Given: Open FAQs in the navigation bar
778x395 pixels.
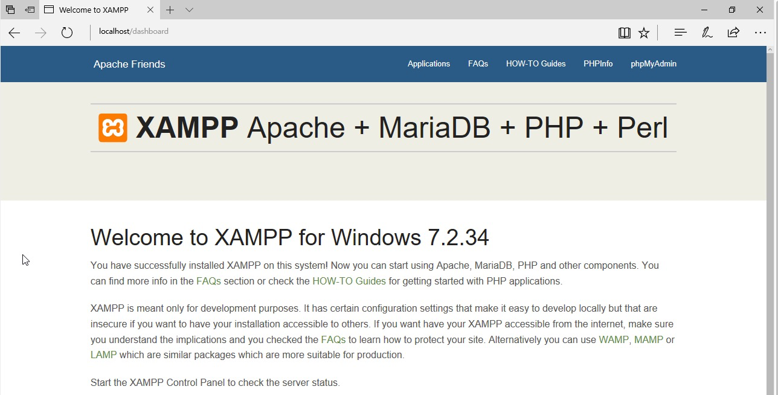Looking at the screenshot, I should pyautogui.click(x=478, y=63).
